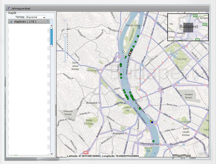
Task: Select the green ship near Lágymányosi híd
Action: coord(153,141)
